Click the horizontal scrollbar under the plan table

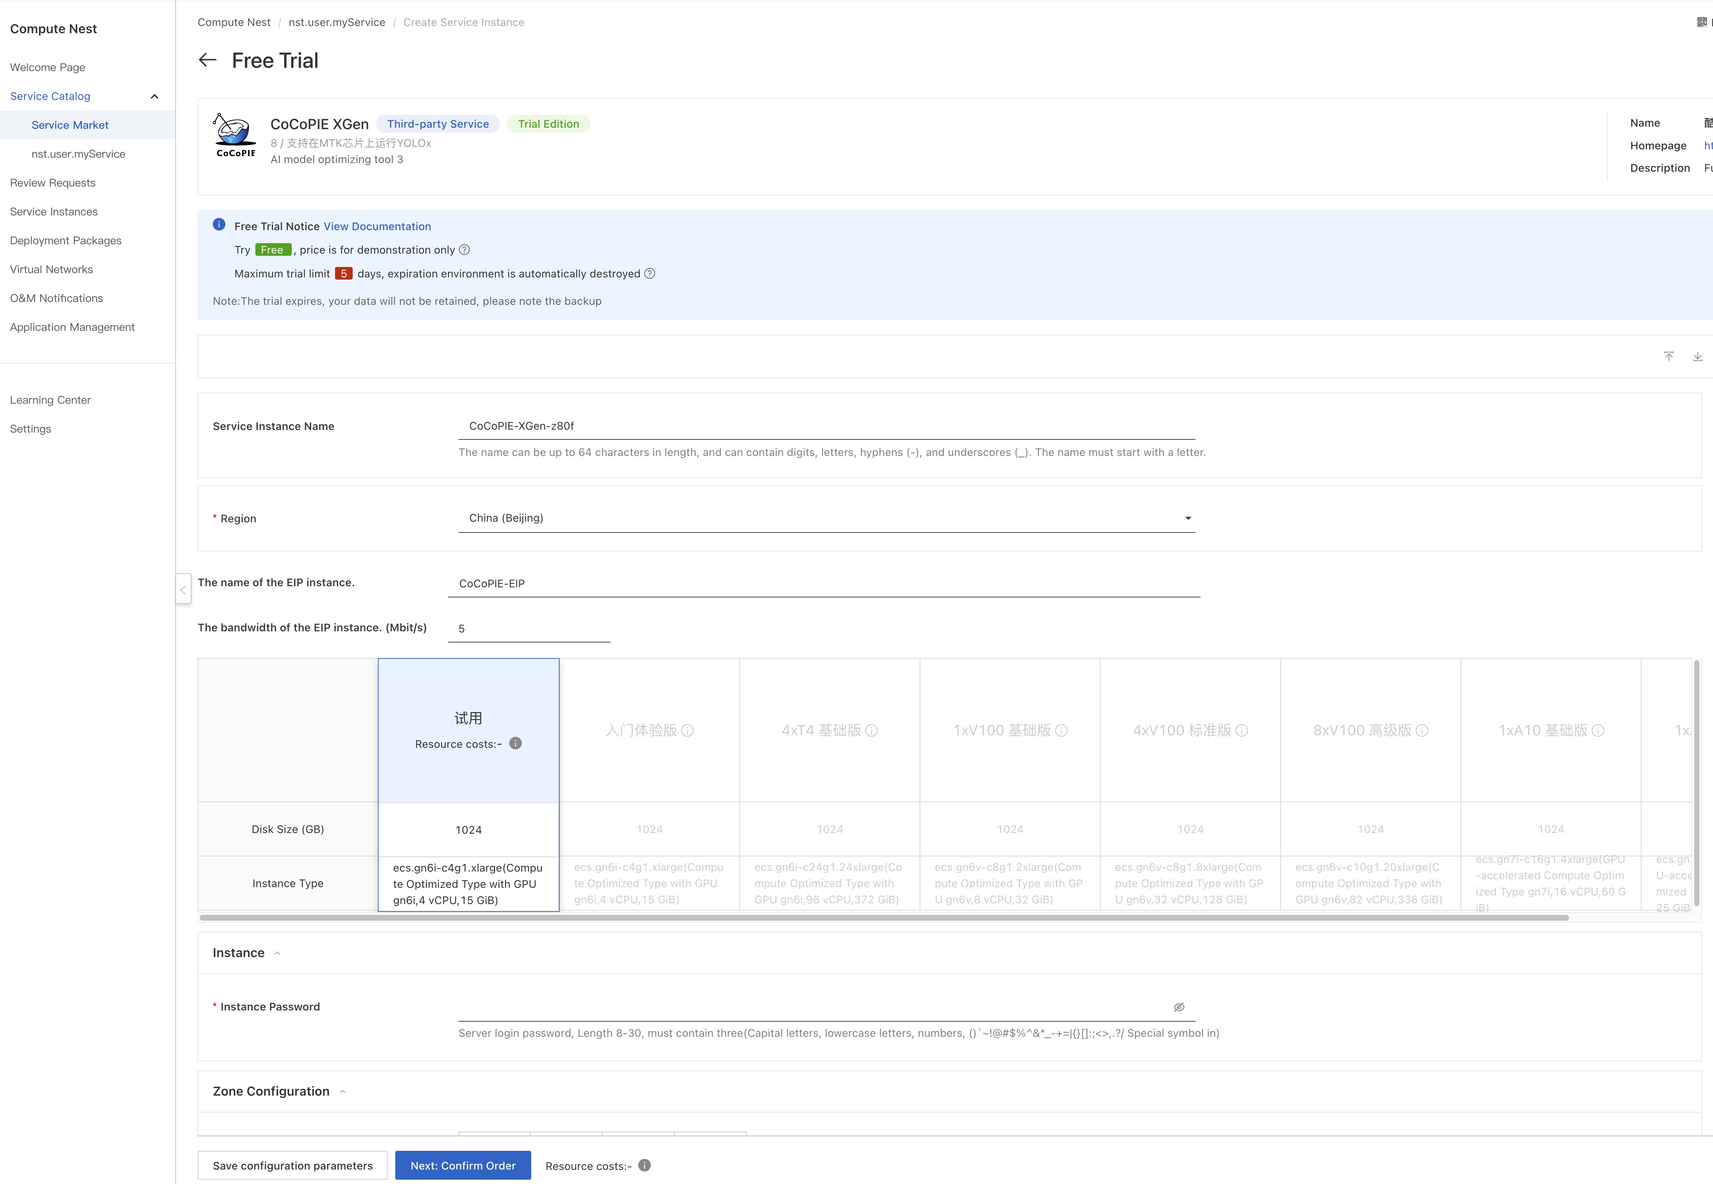pos(884,918)
